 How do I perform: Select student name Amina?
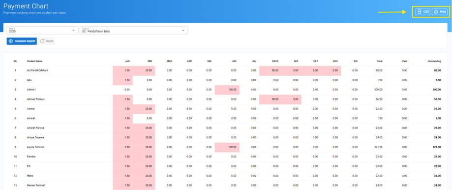click(x=30, y=109)
